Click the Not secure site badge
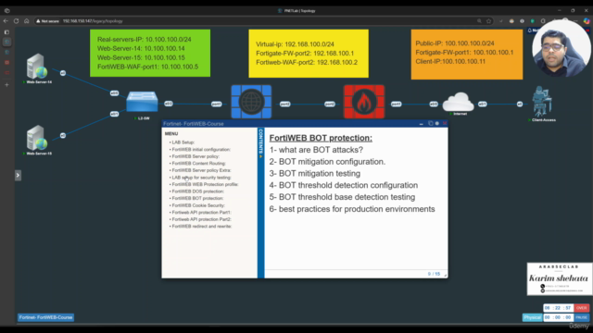593x333 pixels. tap(47, 21)
